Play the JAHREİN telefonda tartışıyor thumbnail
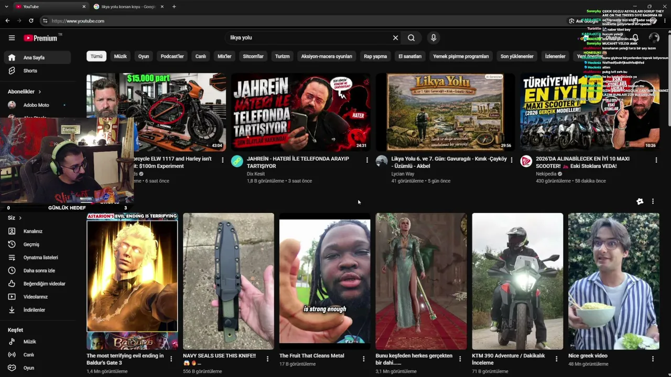This screenshot has height=377, width=671. [301, 112]
